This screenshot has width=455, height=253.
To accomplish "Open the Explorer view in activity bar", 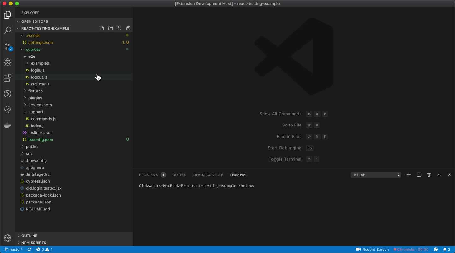I will [8, 15].
